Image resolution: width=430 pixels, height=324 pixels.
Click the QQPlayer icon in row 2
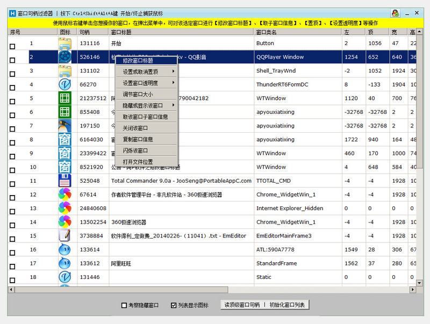pos(66,56)
